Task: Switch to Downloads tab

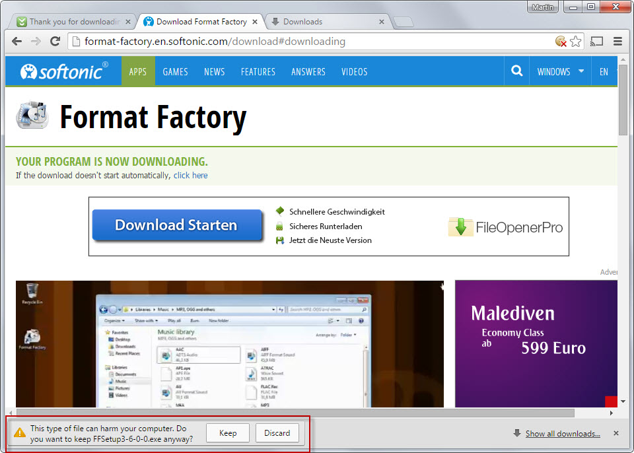Action: pos(328,22)
